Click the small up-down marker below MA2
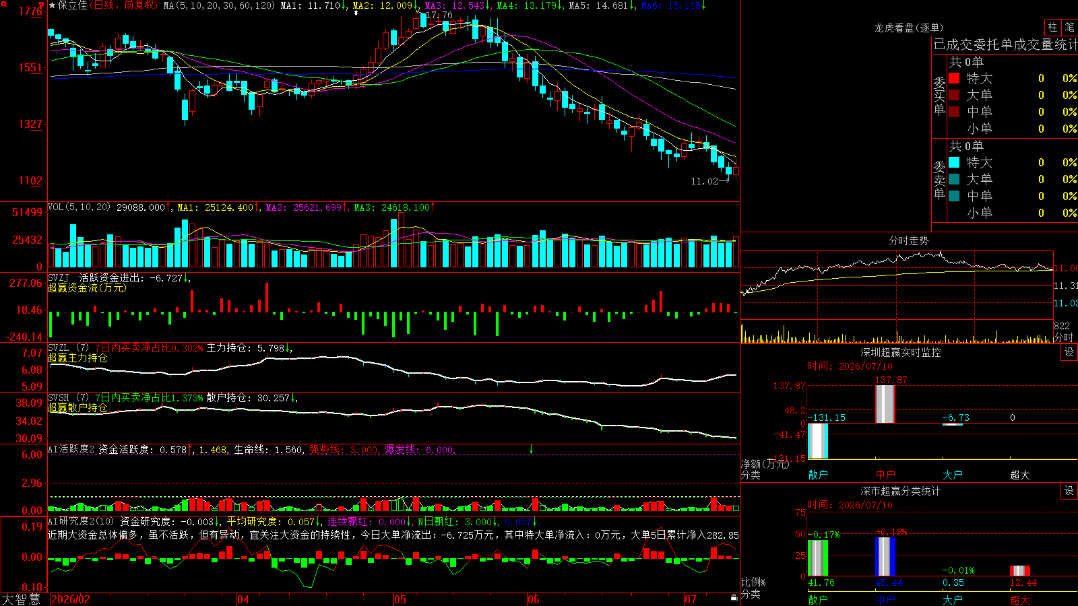The image size is (1078, 606). (356, 13)
